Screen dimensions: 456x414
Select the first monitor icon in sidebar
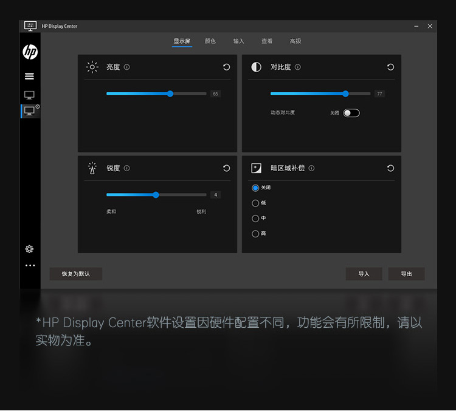29,95
